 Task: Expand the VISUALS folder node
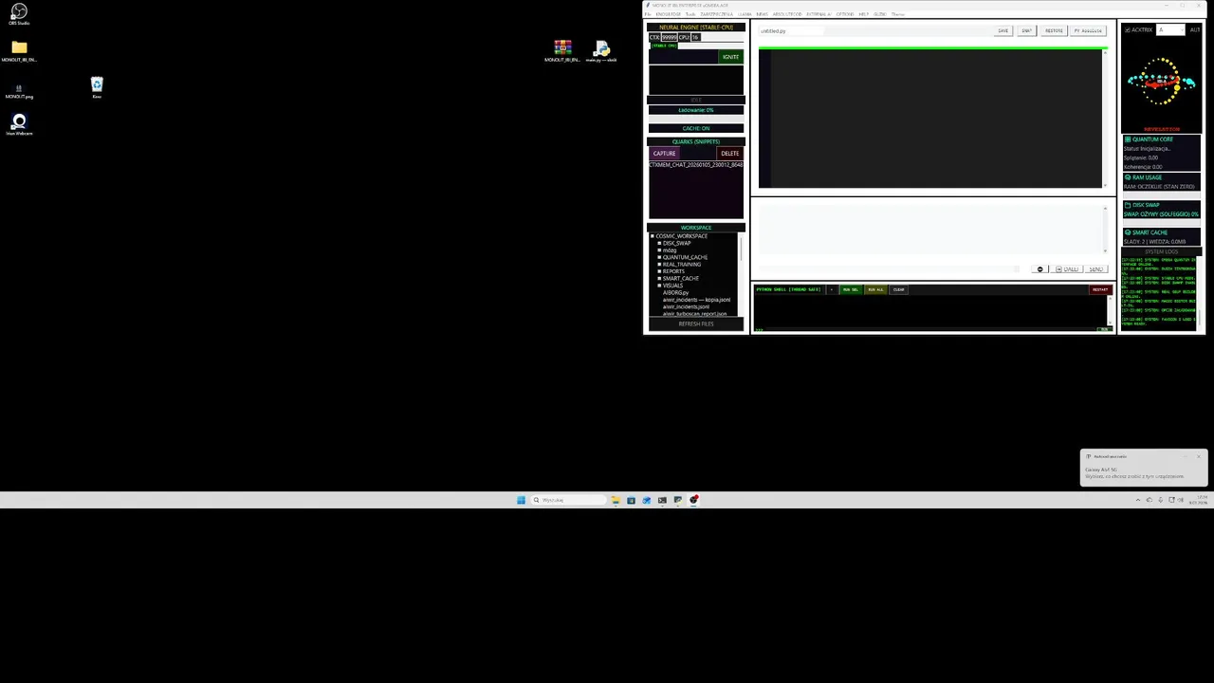click(x=659, y=286)
